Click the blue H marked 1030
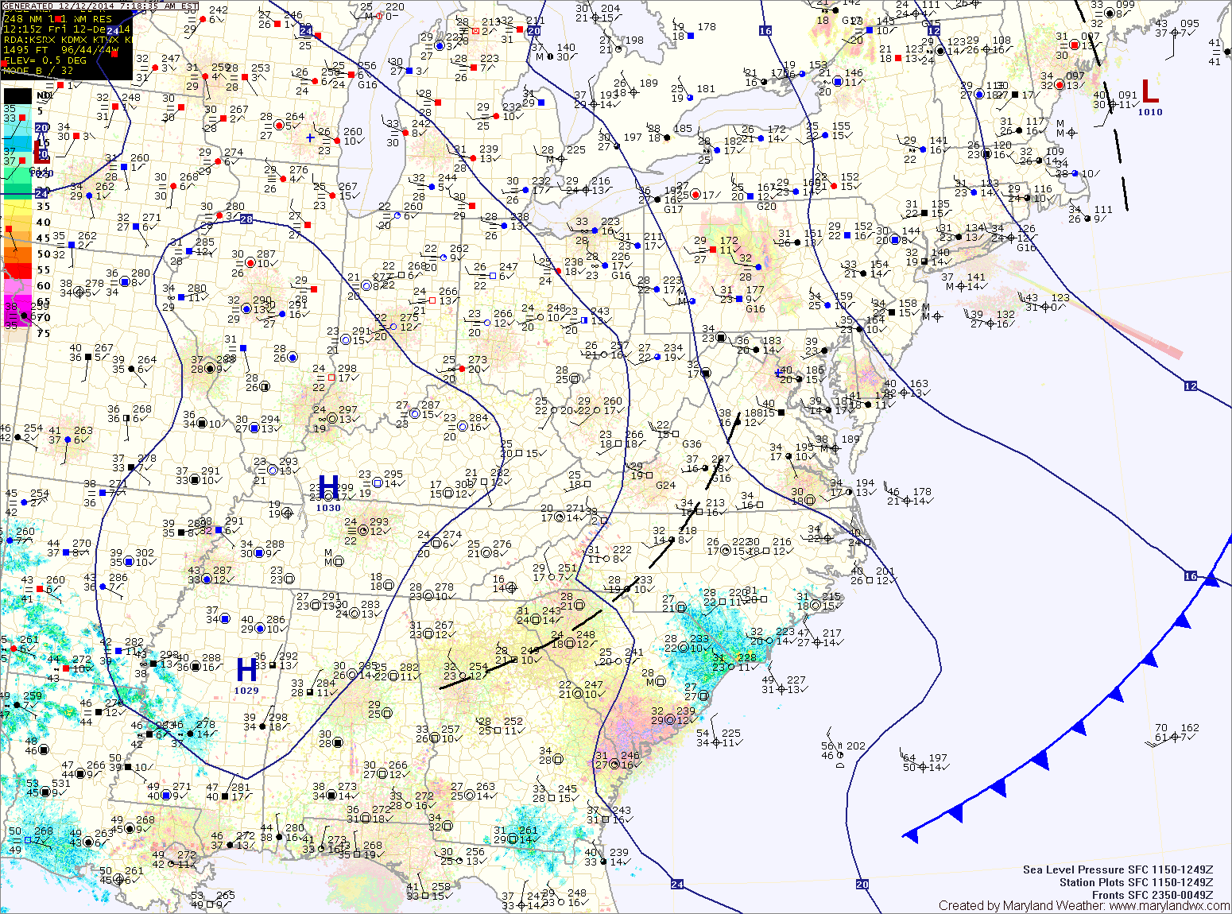The width and height of the screenshot is (1232, 914). [x=328, y=487]
